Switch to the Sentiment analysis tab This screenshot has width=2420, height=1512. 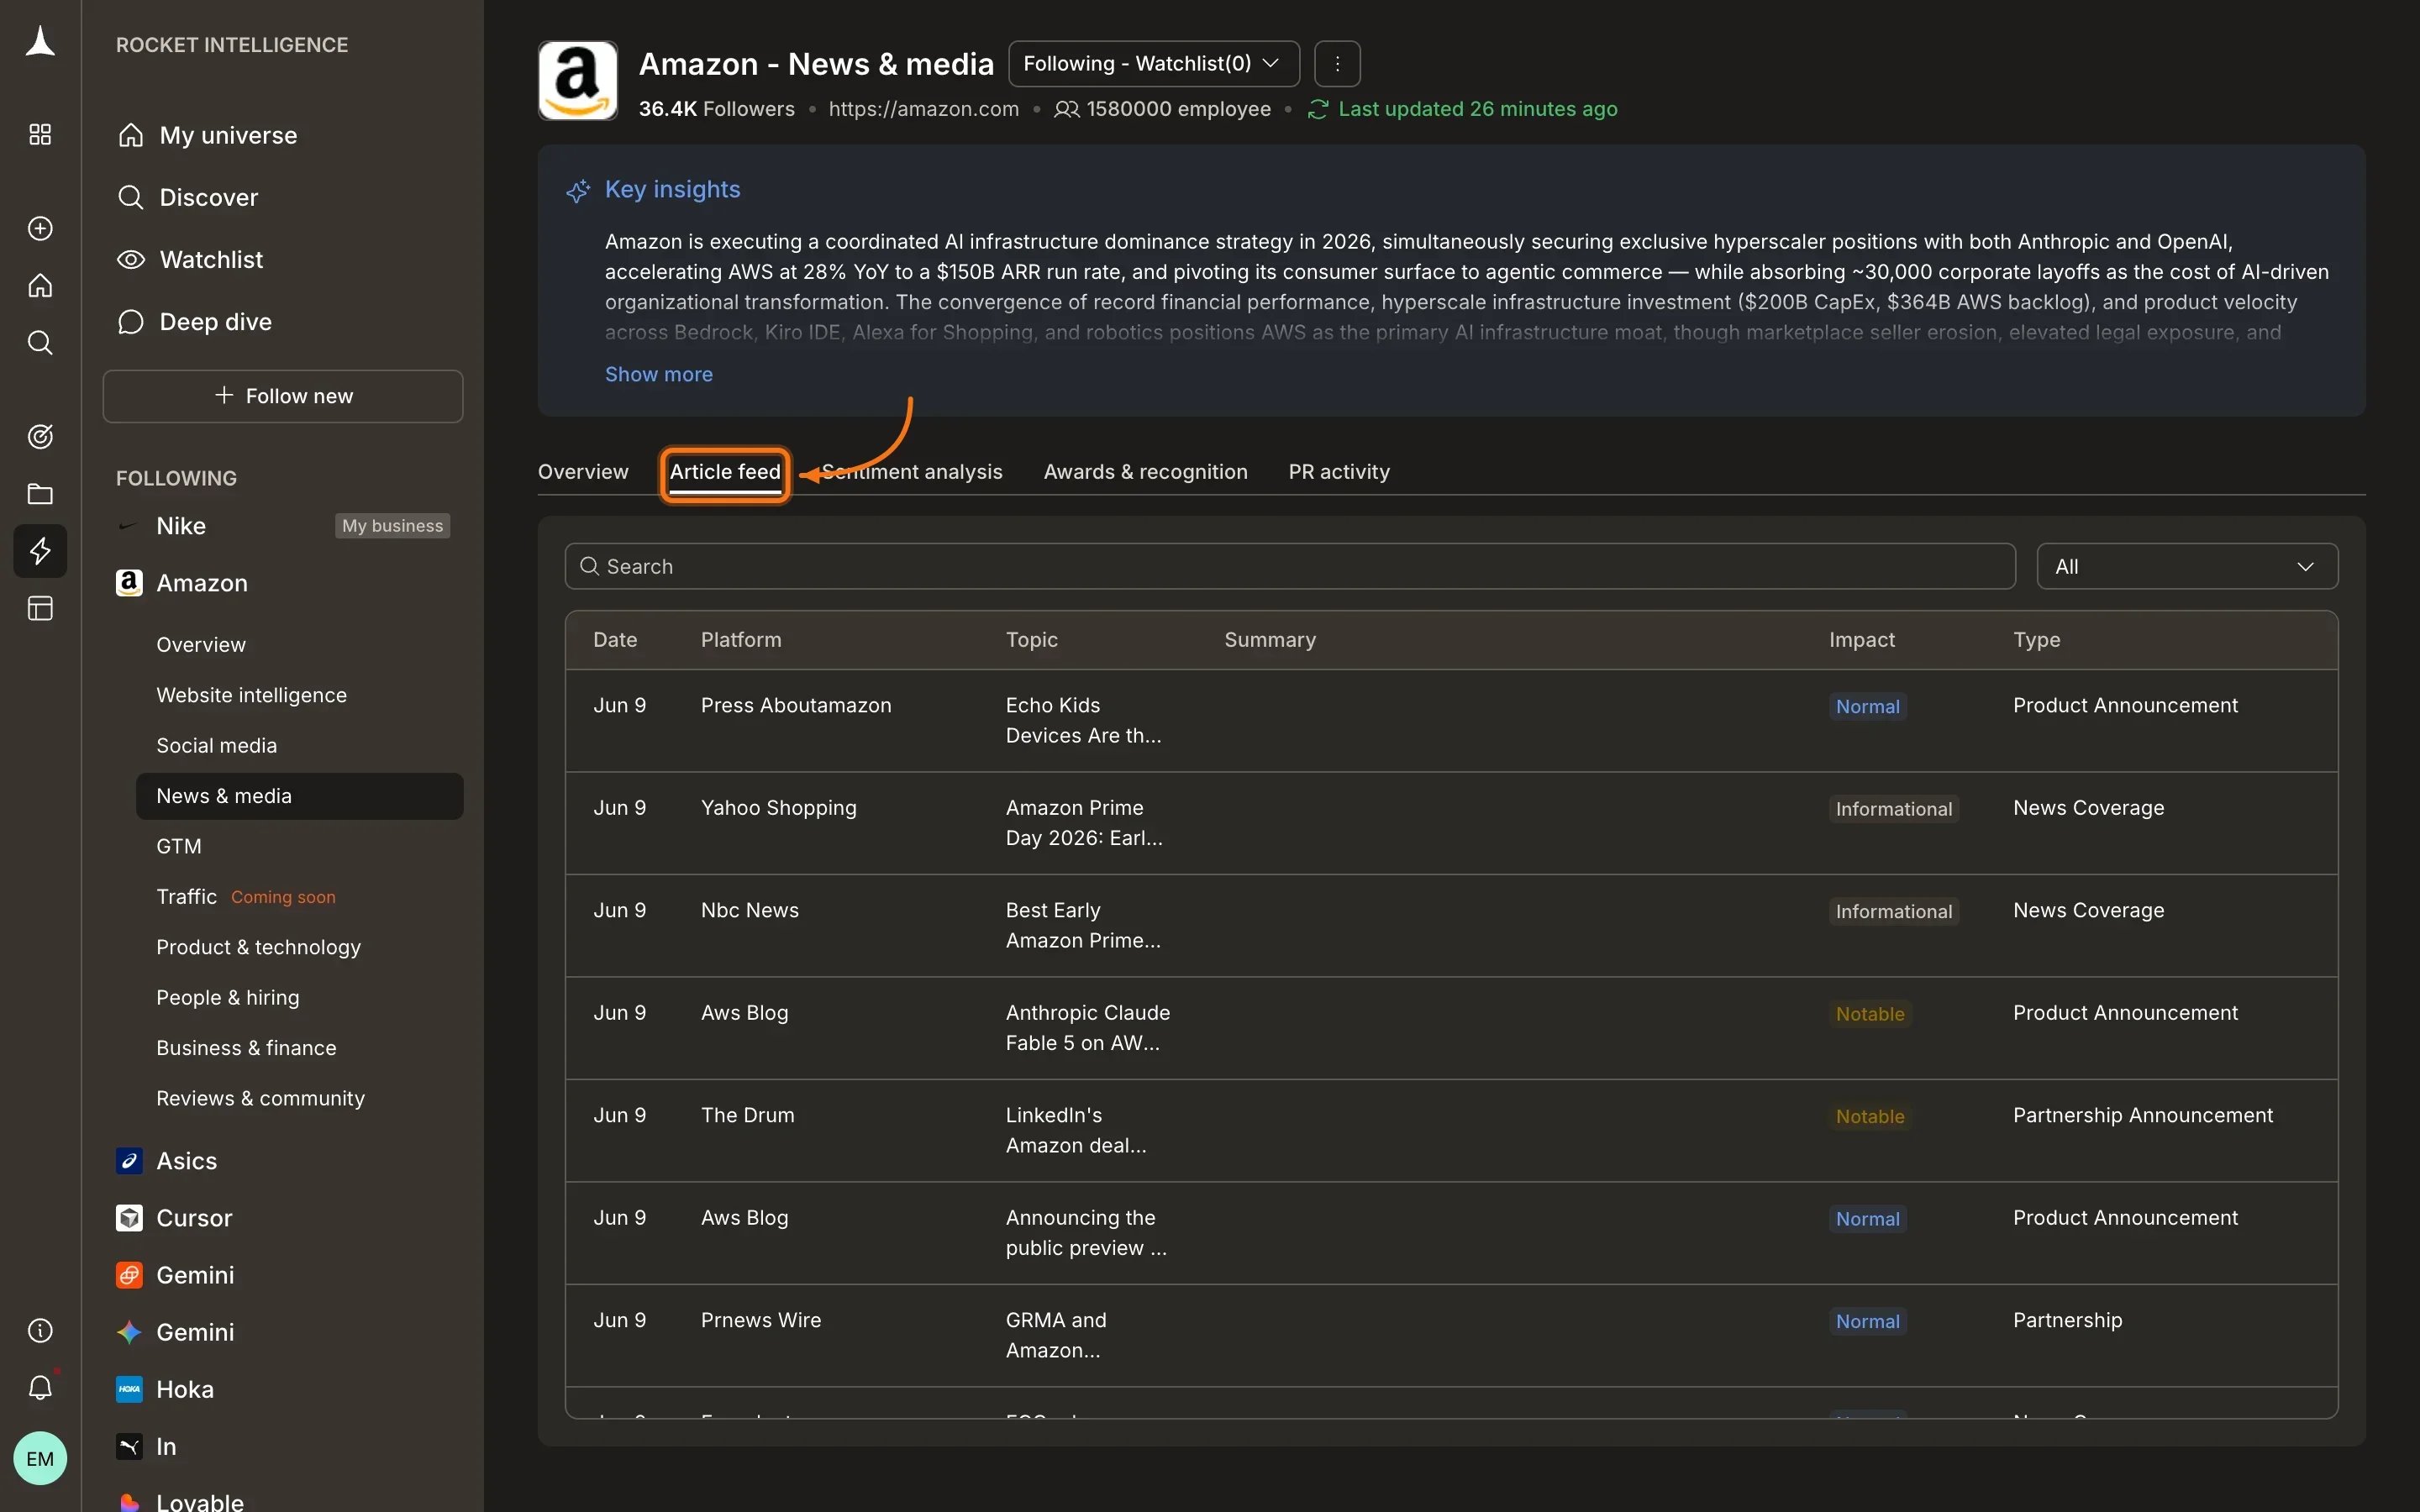coord(912,471)
